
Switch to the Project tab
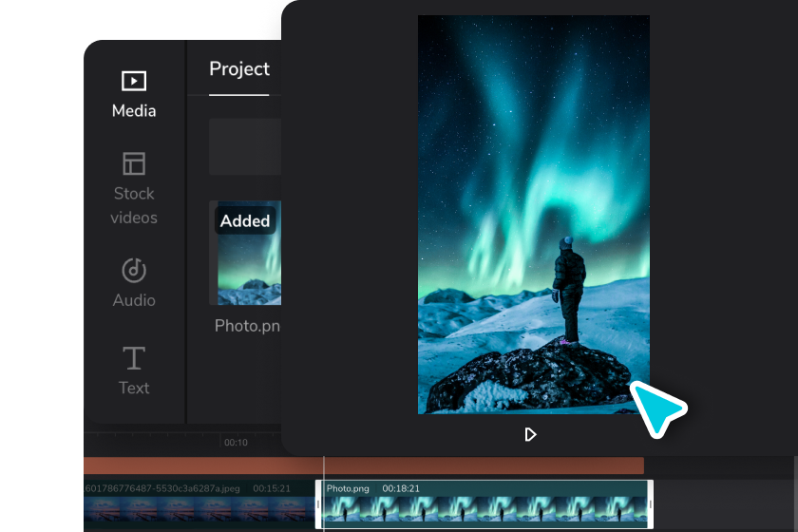tap(239, 68)
